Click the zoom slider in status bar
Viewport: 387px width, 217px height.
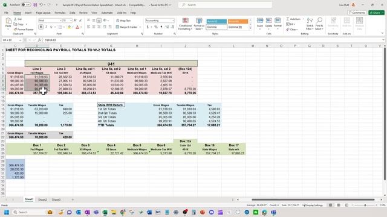click(x=365, y=205)
